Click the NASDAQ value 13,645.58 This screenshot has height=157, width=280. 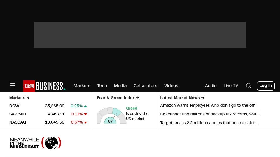click(x=55, y=122)
